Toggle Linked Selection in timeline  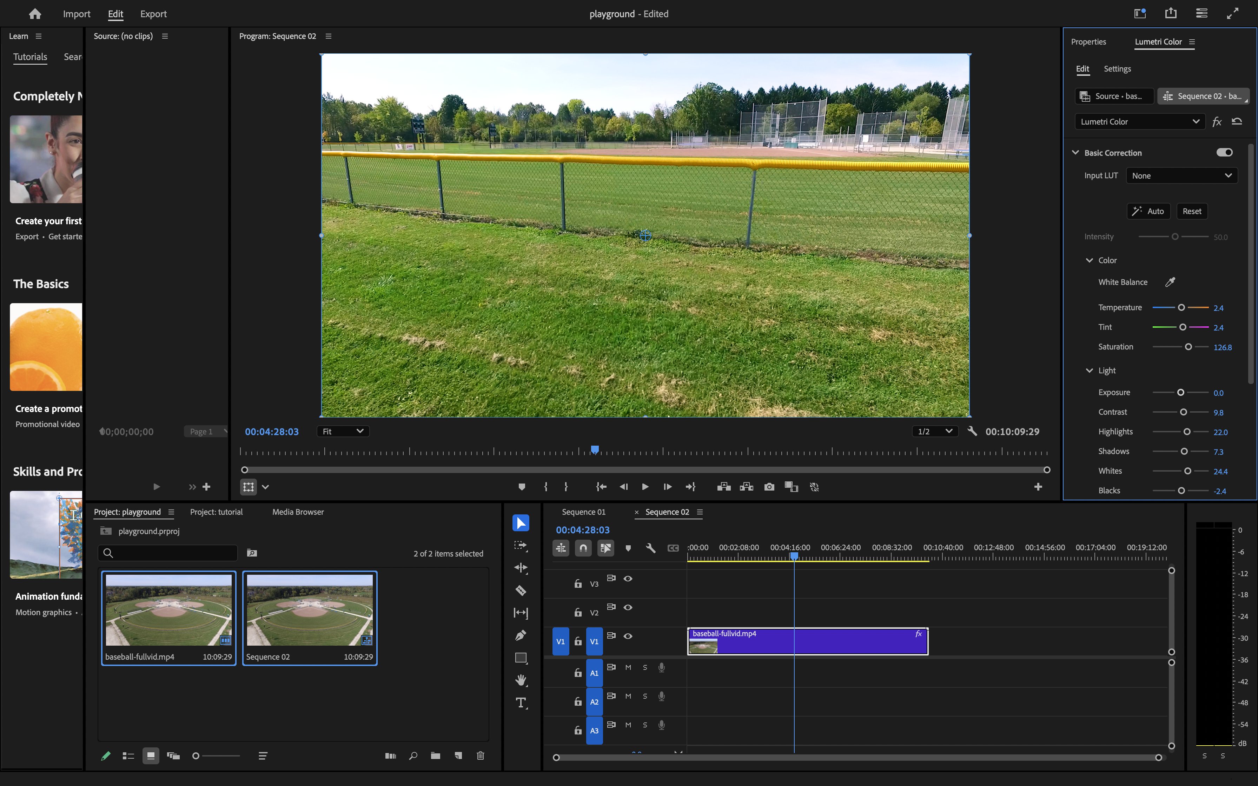coord(605,548)
